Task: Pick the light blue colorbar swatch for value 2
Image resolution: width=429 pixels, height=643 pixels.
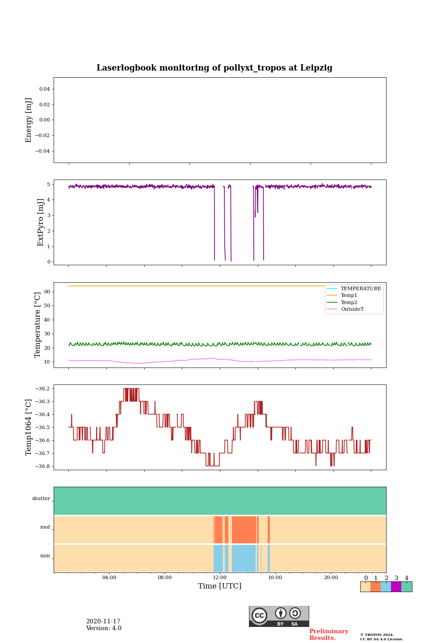Action: pyautogui.click(x=386, y=587)
